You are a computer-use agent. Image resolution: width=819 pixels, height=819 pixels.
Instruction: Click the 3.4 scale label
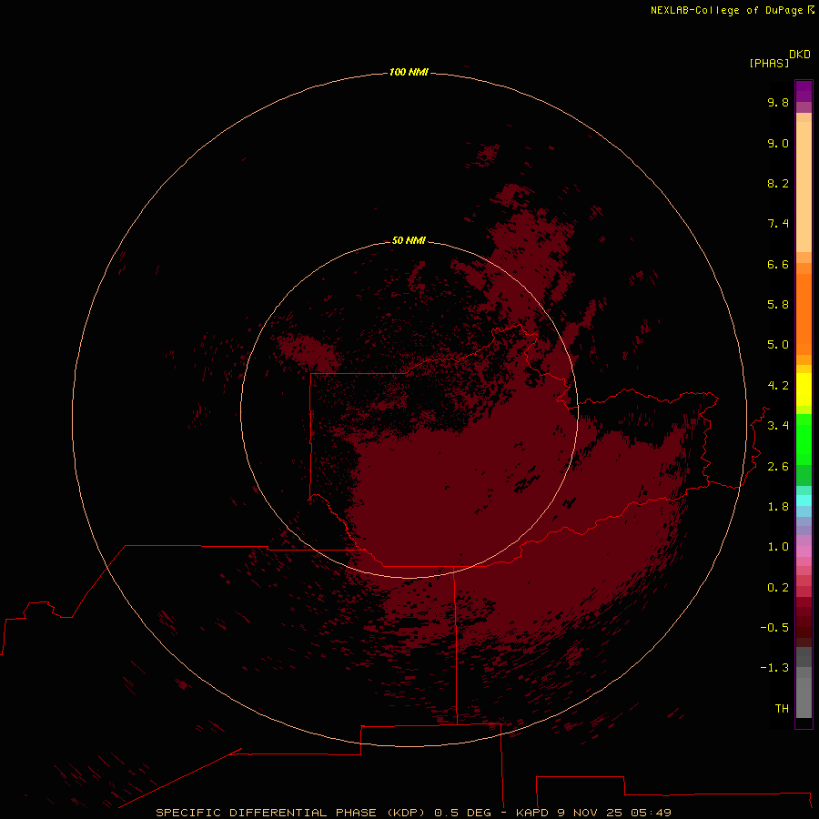pos(778,426)
